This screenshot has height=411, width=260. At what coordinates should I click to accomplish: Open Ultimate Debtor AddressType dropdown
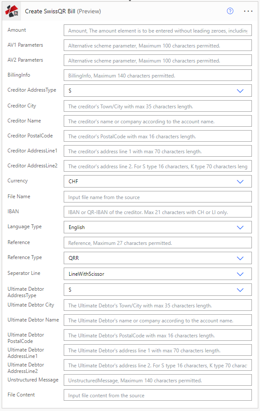click(240, 290)
